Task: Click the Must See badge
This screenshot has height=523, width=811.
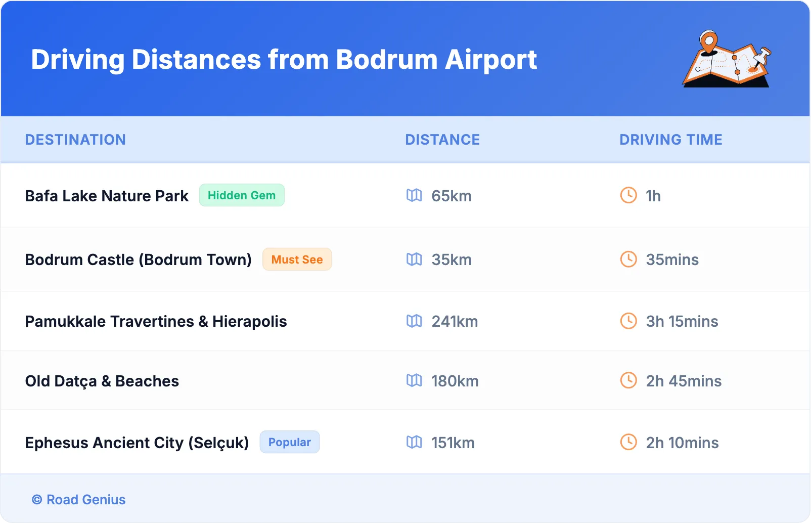Action: (297, 259)
